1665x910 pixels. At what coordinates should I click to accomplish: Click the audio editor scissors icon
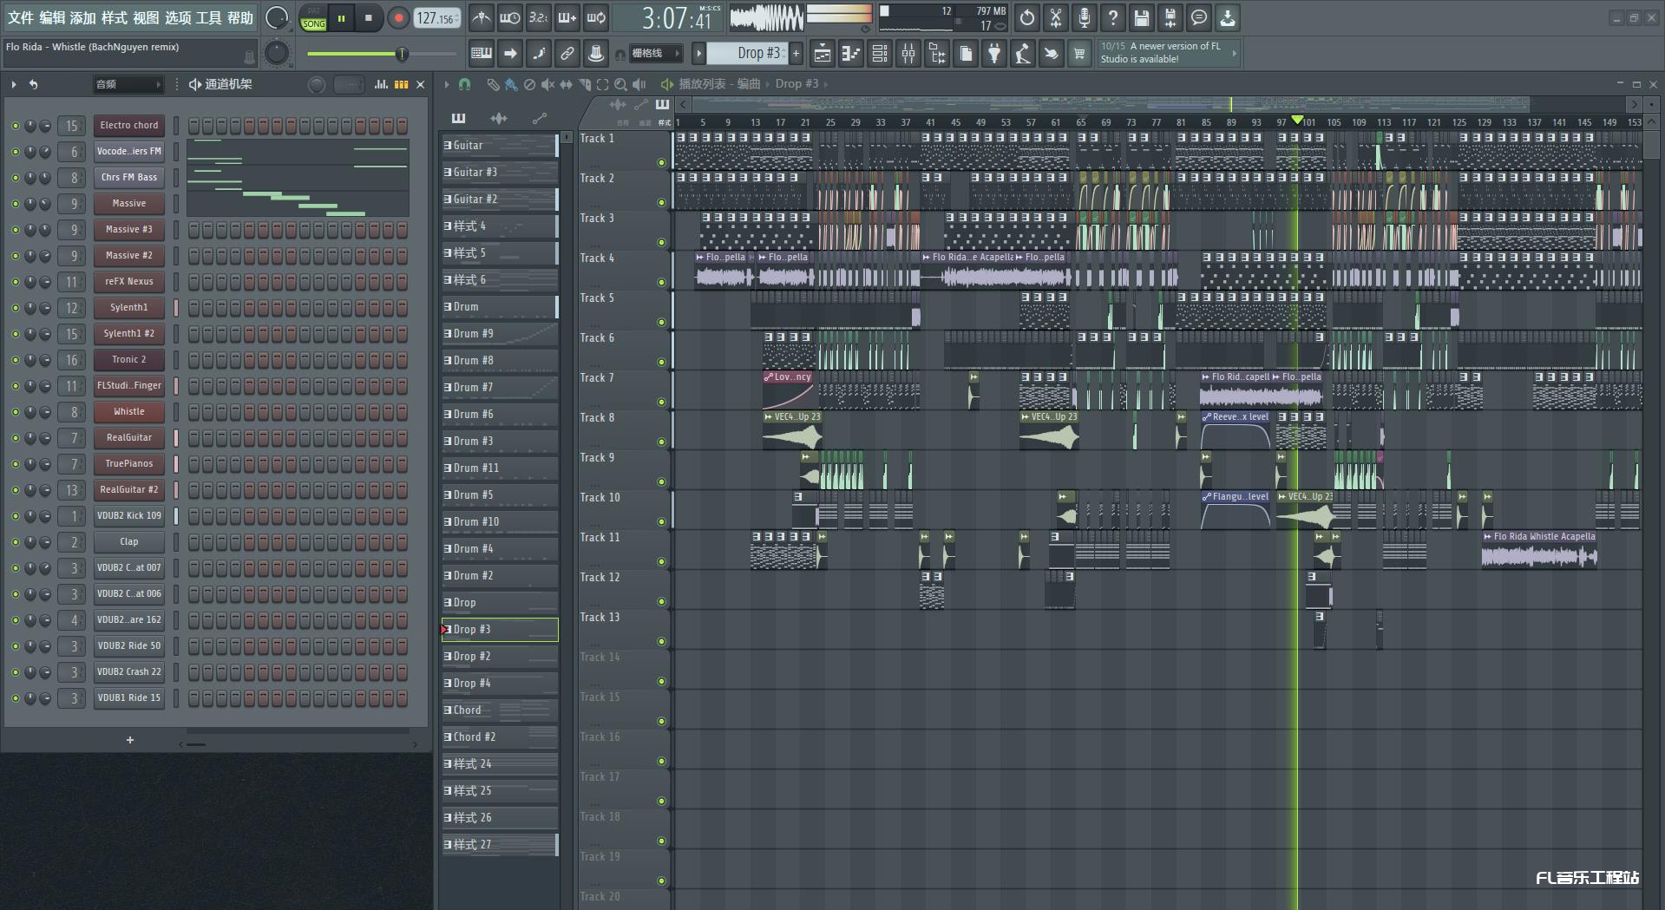[1056, 17]
